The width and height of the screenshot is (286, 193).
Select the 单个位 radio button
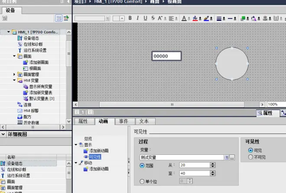click(142, 181)
